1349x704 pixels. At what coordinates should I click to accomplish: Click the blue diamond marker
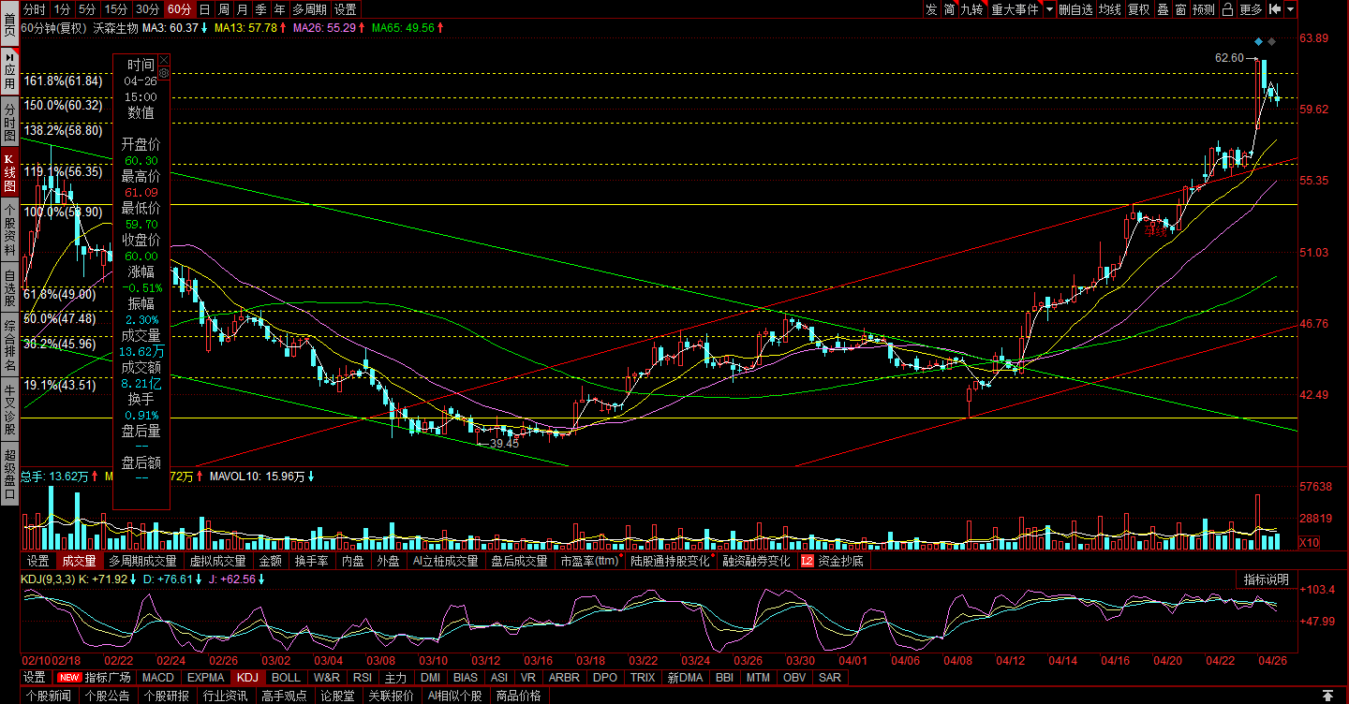pyautogui.click(x=1258, y=41)
